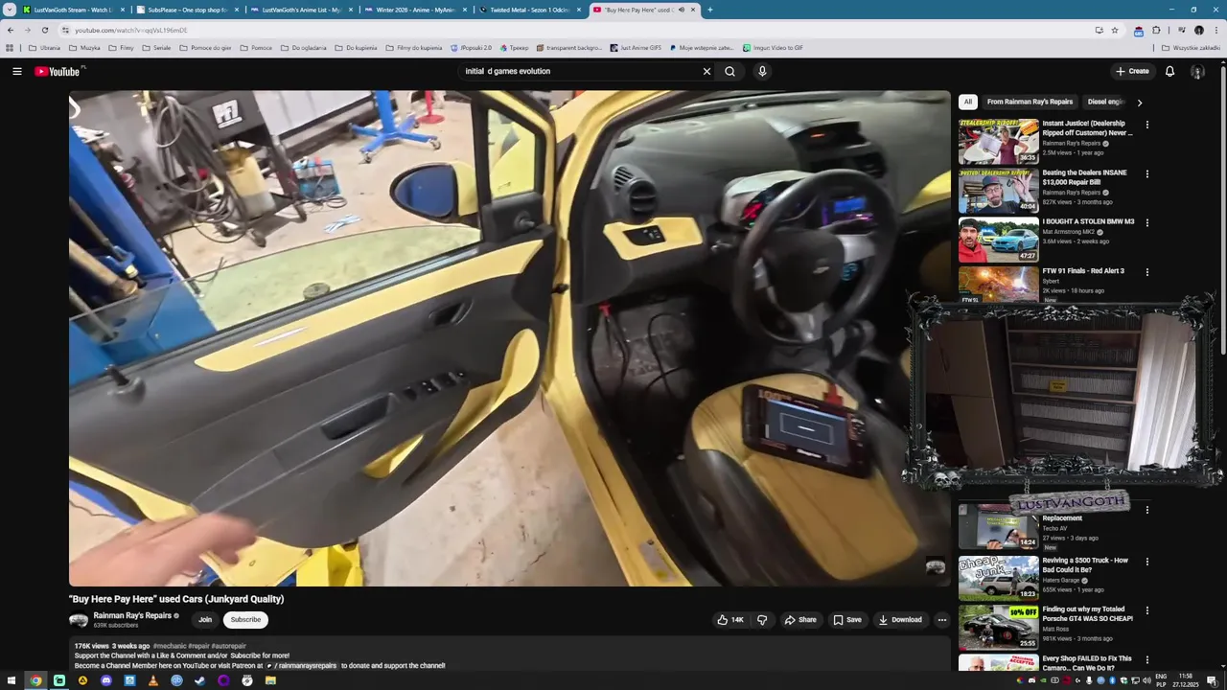
Task: Open the #mechanic hashtag link
Action: point(170,647)
